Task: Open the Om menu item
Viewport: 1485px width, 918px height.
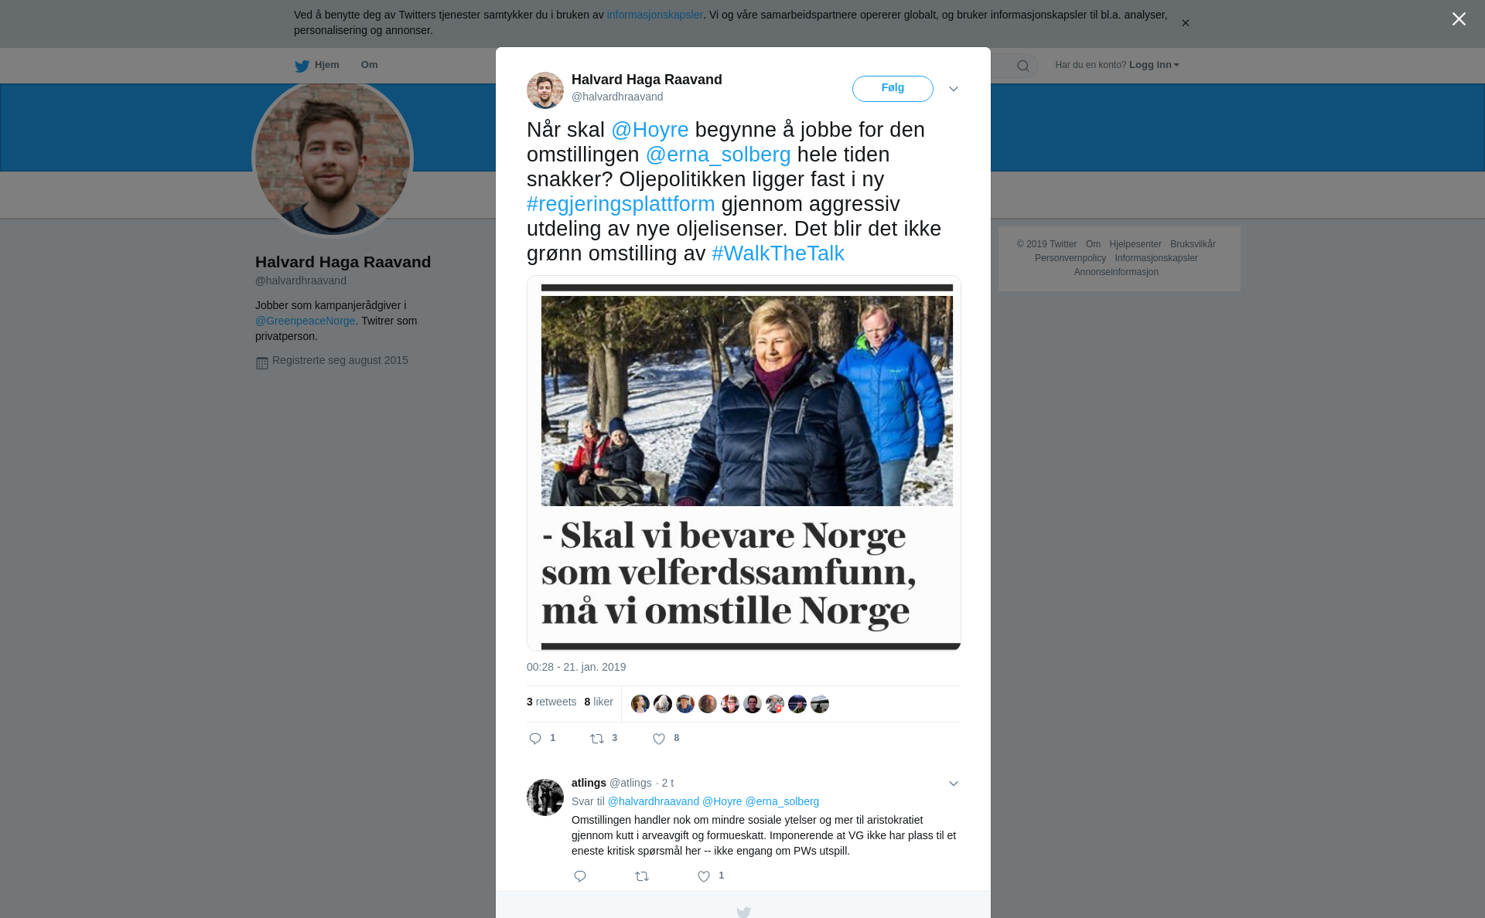Action: (370, 65)
